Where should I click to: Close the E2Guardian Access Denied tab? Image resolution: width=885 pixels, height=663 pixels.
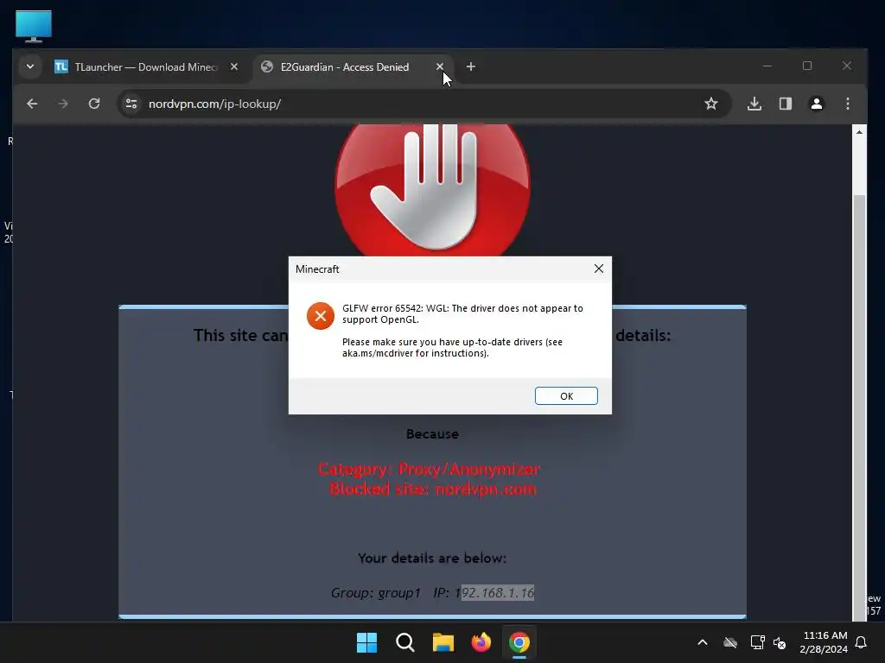[x=440, y=66]
